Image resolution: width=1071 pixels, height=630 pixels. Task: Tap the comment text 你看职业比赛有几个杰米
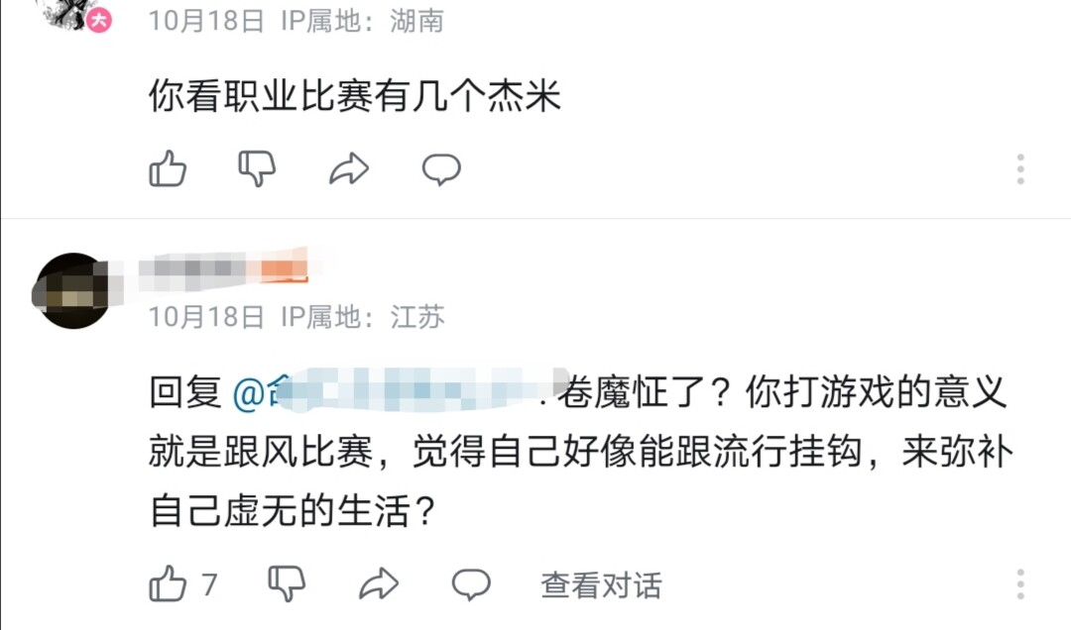pyautogui.click(x=355, y=97)
